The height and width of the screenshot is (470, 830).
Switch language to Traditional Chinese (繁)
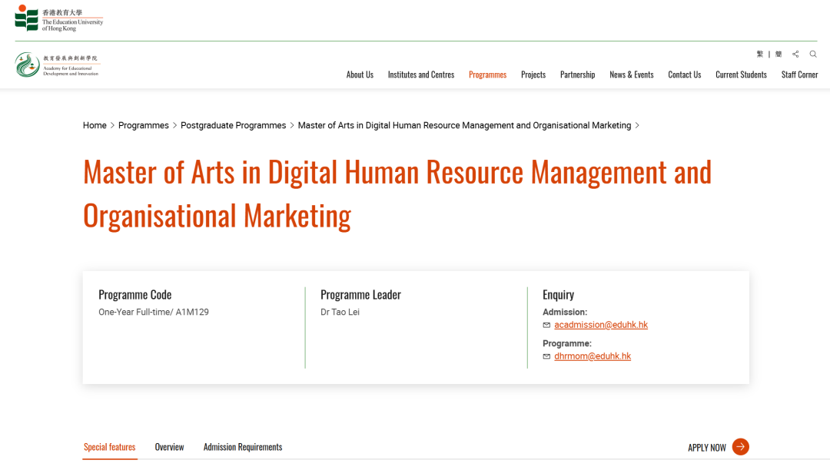coord(760,55)
